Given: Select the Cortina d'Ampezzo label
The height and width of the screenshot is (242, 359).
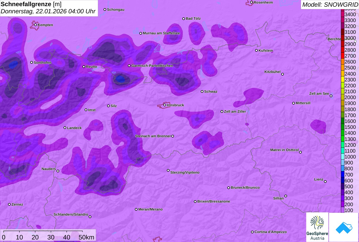Looking at the screenshot, I should click(271, 232).
